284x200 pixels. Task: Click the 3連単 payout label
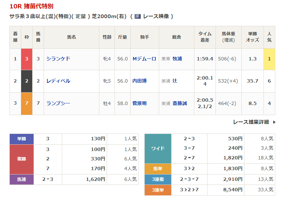click(x=158, y=190)
